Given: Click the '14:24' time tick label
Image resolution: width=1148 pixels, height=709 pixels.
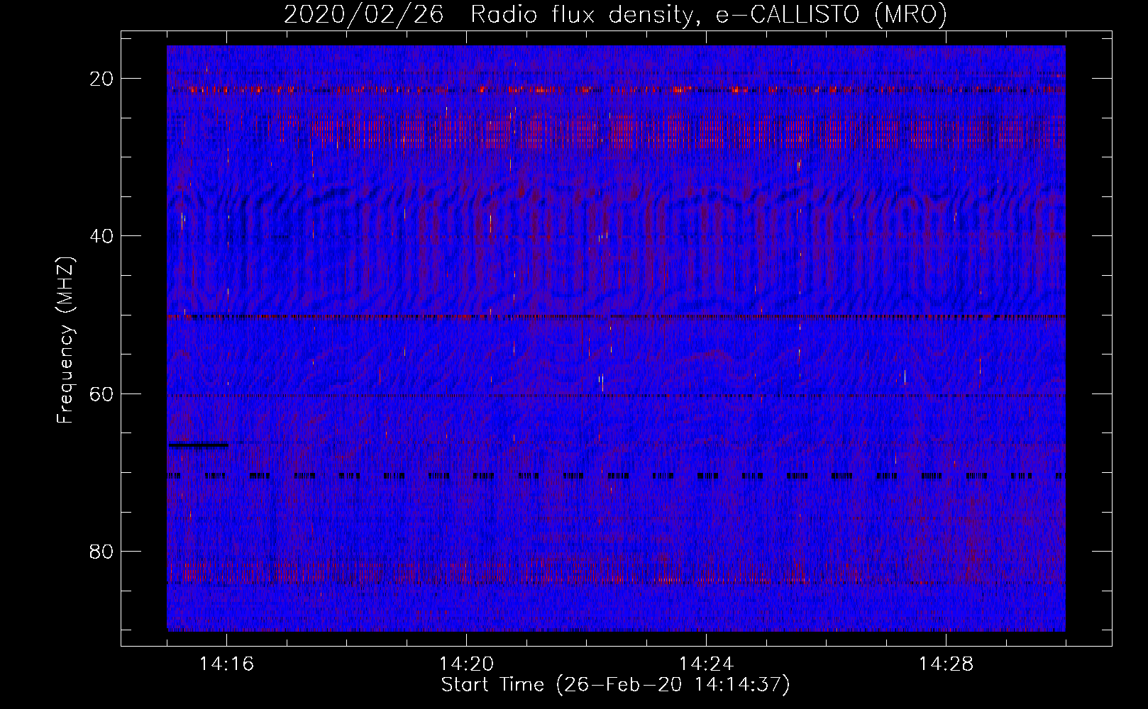Looking at the screenshot, I should click(x=706, y=664).
